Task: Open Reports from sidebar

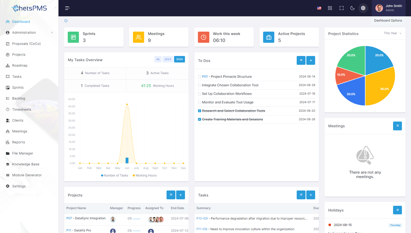Action: [18, 142]
